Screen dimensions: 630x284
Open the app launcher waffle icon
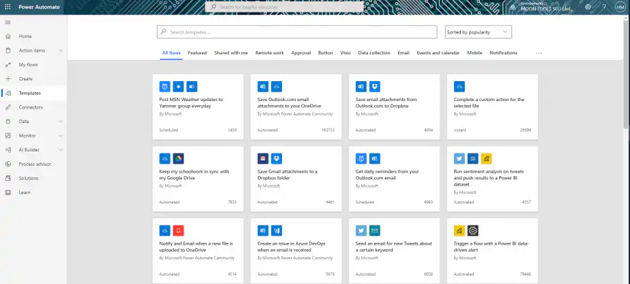pos(8,7)
